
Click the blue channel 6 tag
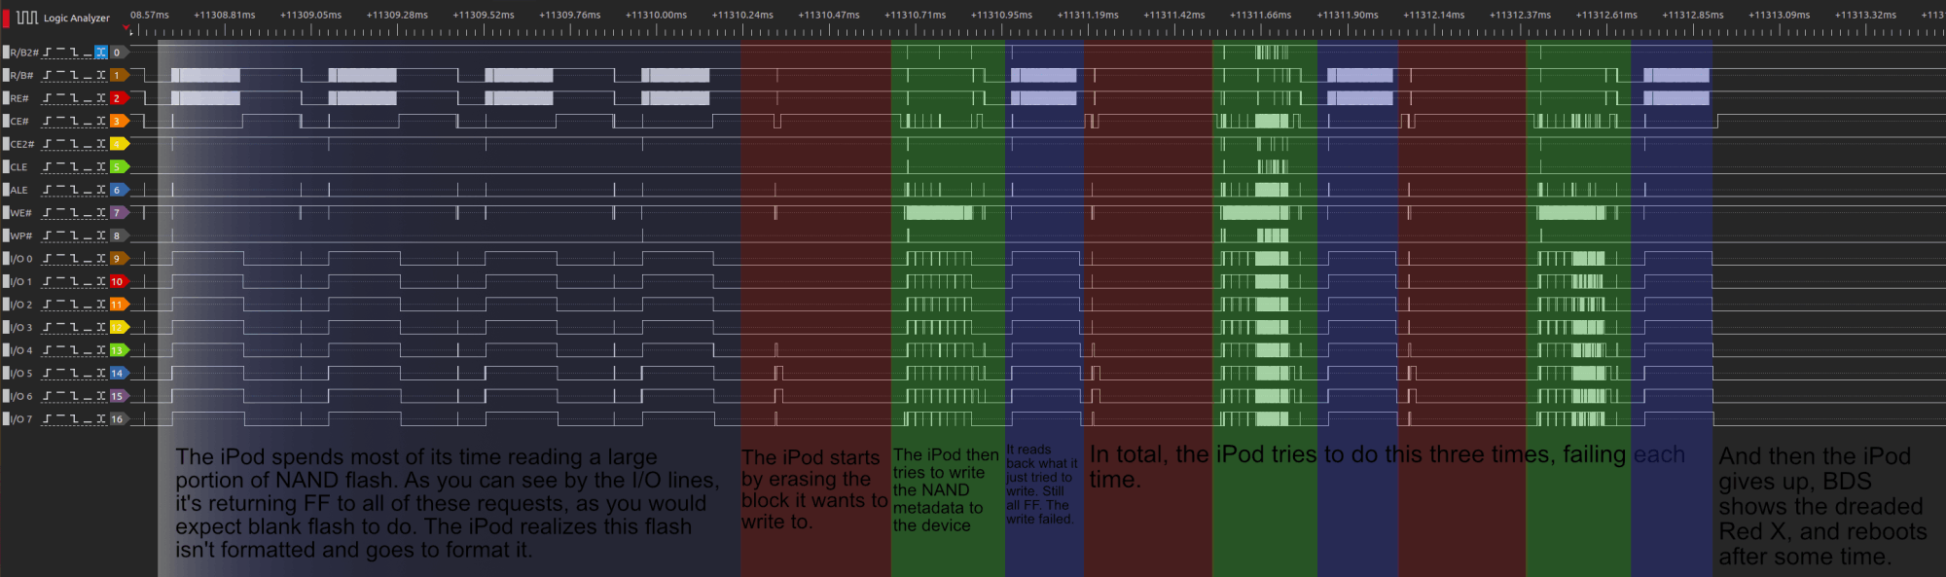[x=119, y=190]
